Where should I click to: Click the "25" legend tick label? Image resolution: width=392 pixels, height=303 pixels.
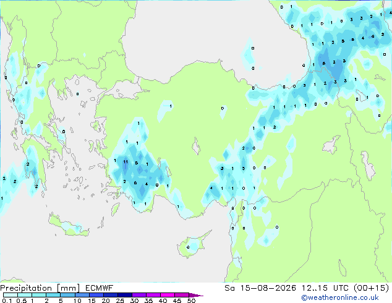click(x=120, y=301)
